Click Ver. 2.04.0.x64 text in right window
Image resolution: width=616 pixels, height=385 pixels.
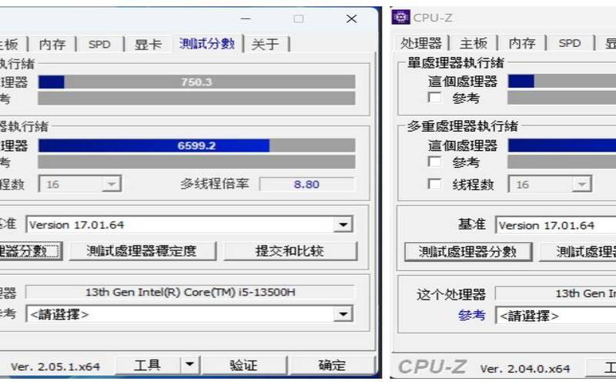(525, 369)
